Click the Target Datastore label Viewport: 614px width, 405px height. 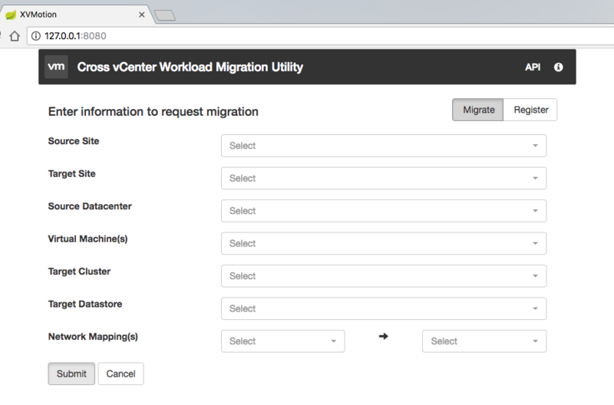click(x=85, y=304)
